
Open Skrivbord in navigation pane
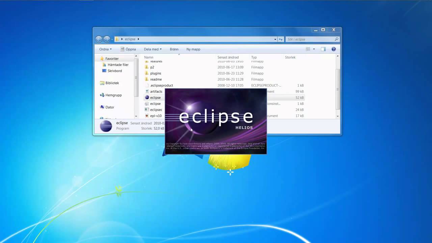click(115, 71)
